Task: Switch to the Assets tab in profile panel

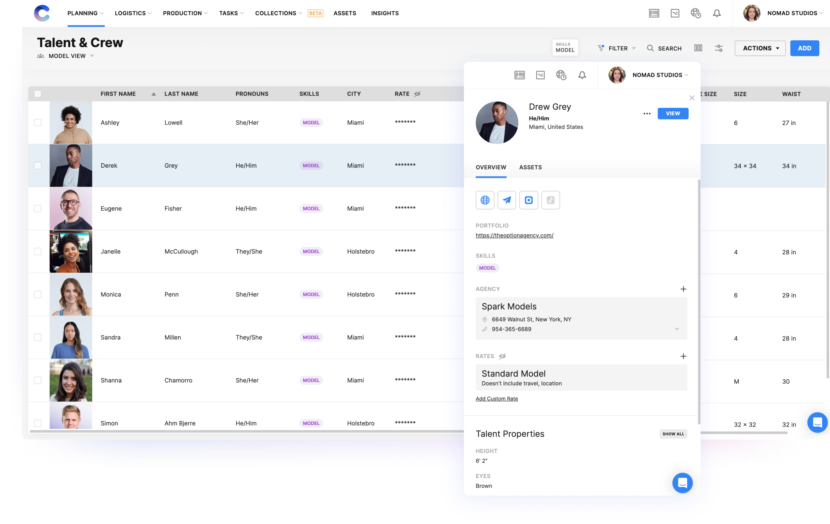Action: pos(530,167)
